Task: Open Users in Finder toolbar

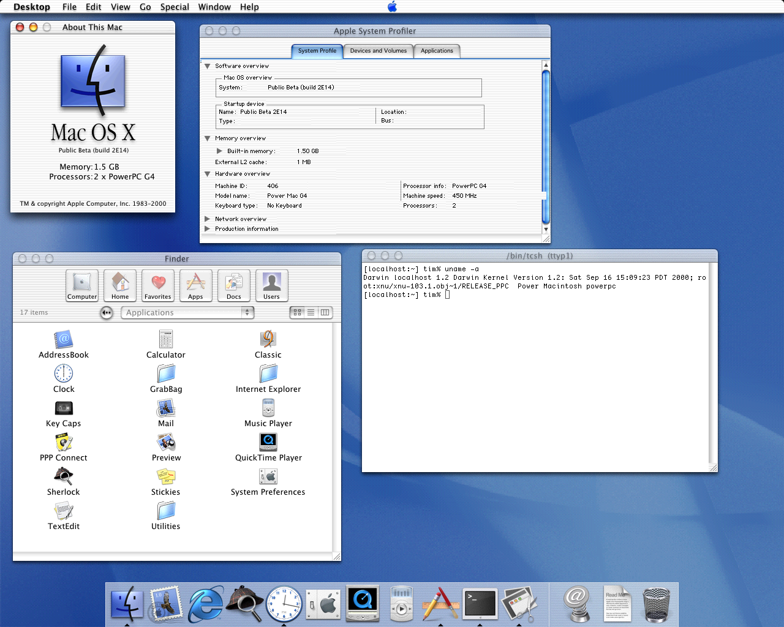Action: [x=272, y=286]
